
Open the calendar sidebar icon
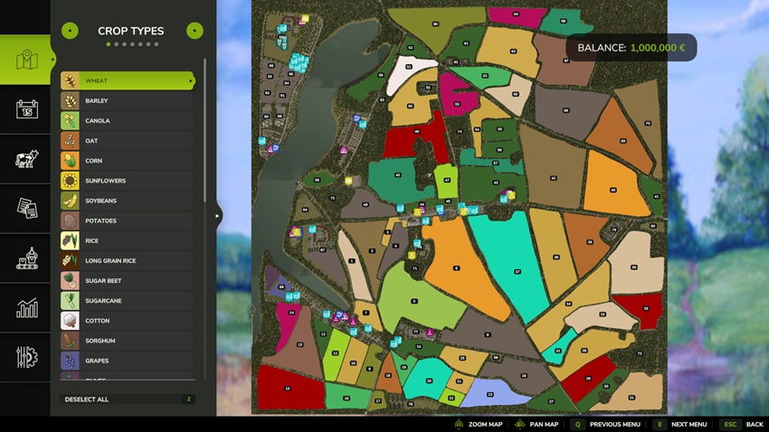[27, 109]
